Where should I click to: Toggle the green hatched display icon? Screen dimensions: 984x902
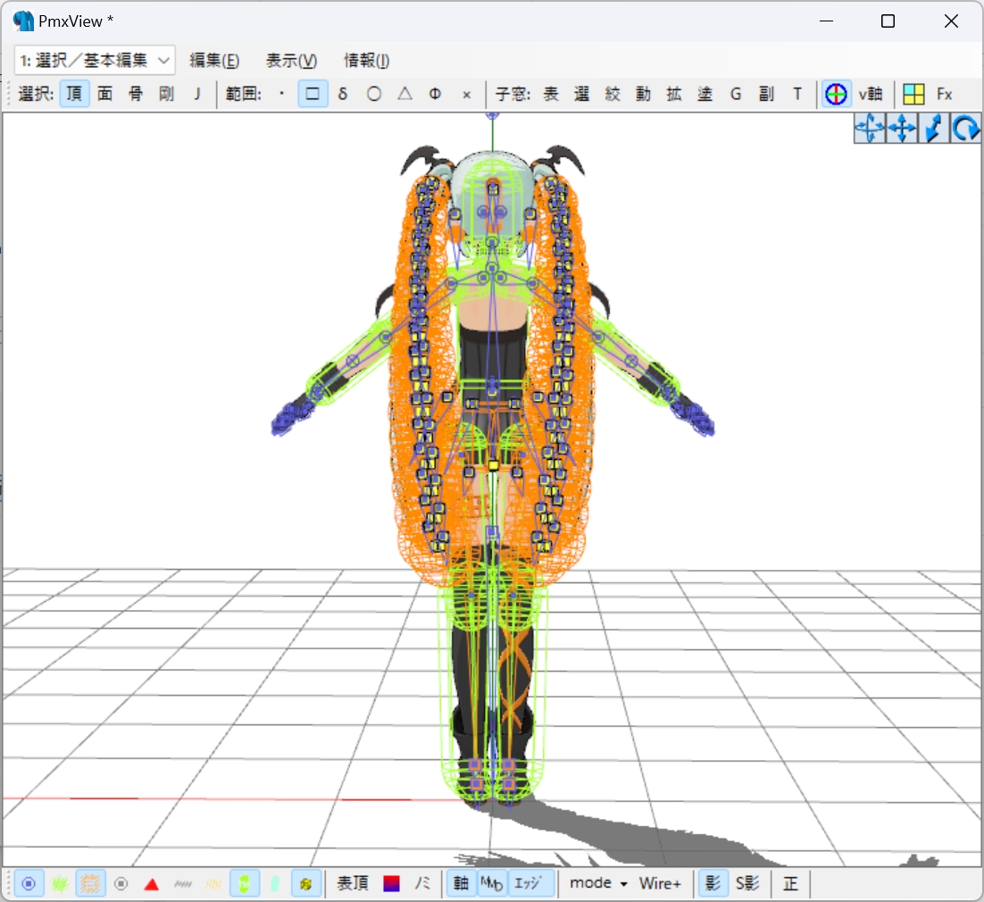(60, 884)
